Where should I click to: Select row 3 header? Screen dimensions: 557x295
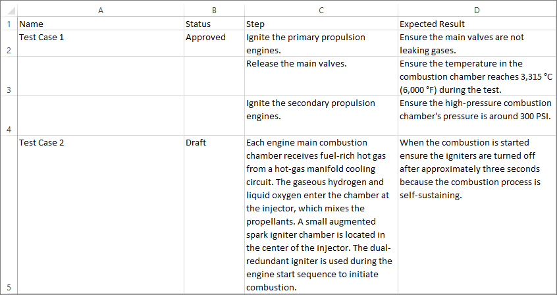(9, 76)
